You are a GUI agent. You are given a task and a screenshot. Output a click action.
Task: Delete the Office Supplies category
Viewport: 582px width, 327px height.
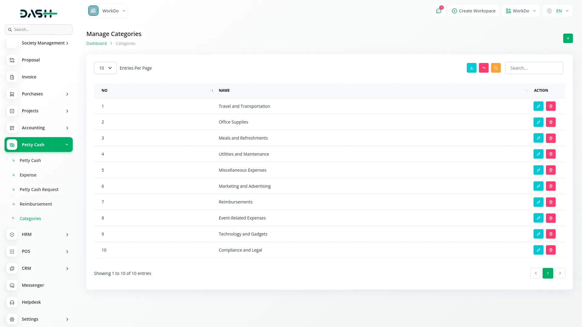(x=551, y=122)
